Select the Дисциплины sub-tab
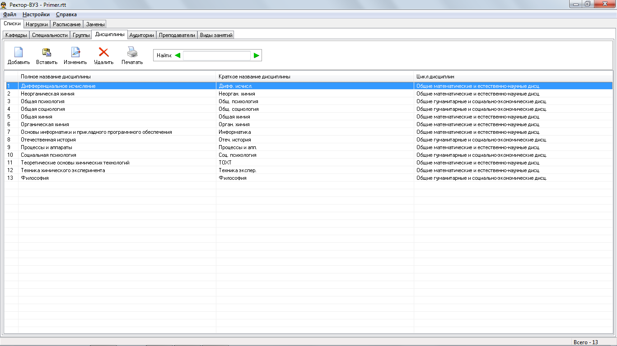 [110, 34]
